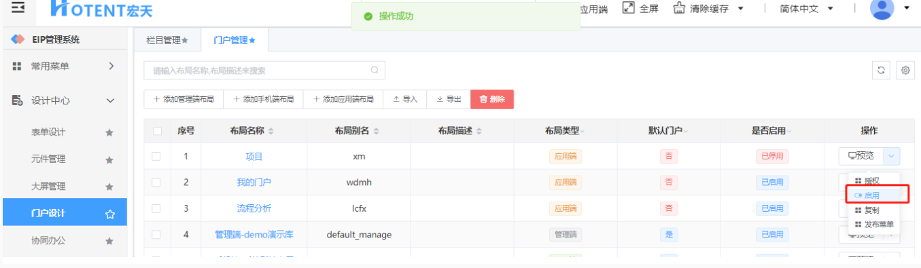This screenshot has width=921, height=268.
Task: Open the 我的门户 layout link
Action: pos(254,183)
